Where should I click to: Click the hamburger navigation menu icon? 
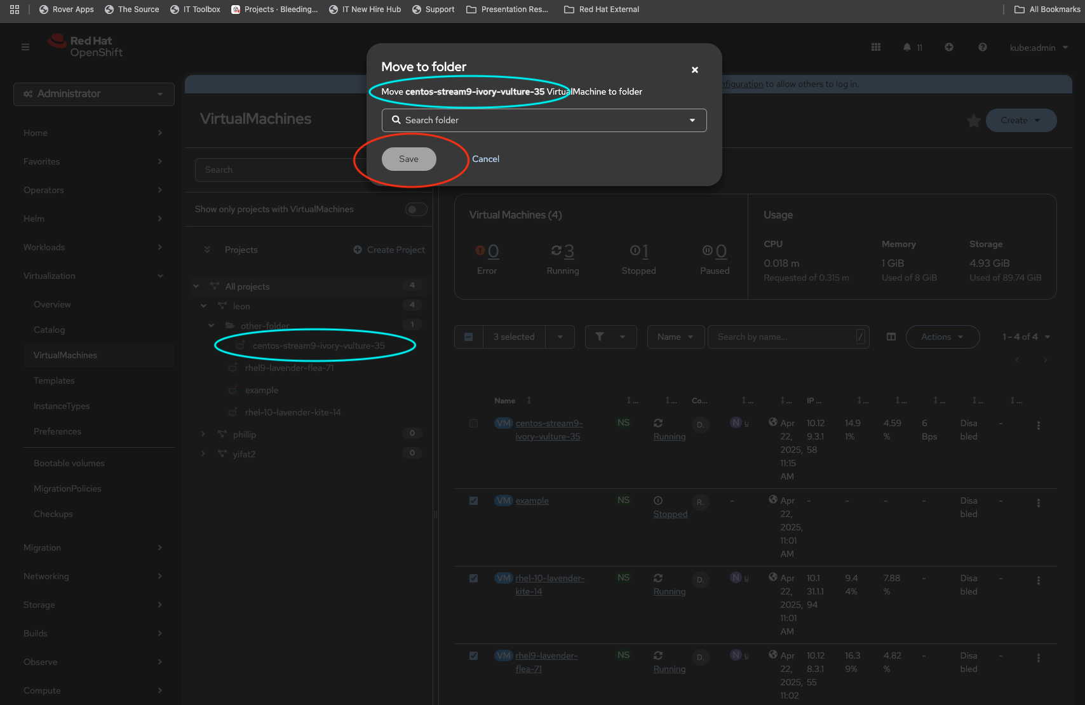(25, 47)
